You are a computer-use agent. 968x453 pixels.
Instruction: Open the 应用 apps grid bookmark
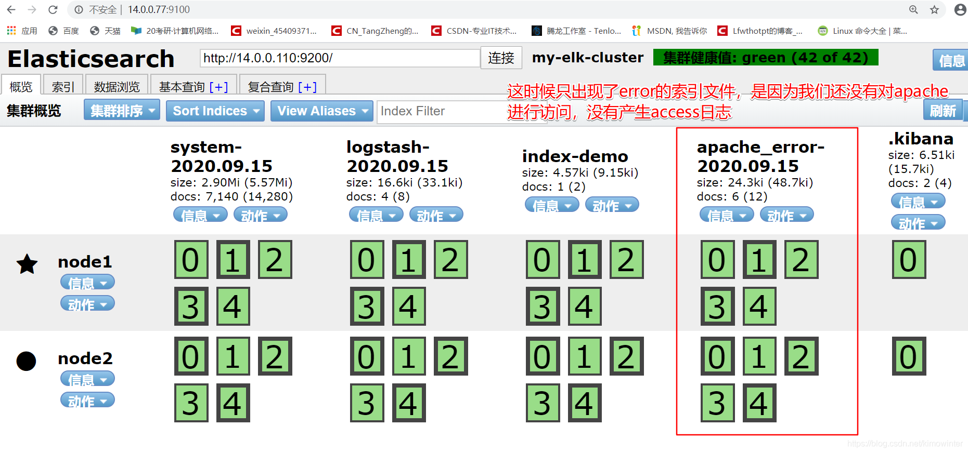[22, 31]
